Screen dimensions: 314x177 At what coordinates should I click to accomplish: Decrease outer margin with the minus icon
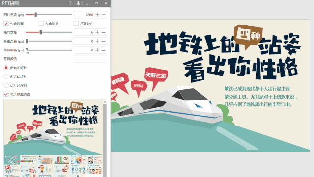click(x=103, y=41)
